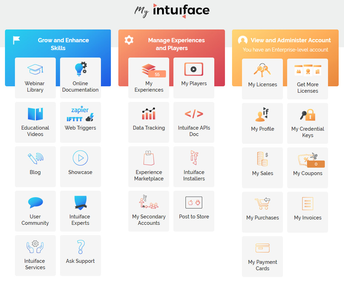Click the Intuiface Experts label
344x282 pixels.
click(x=80, y=220)
